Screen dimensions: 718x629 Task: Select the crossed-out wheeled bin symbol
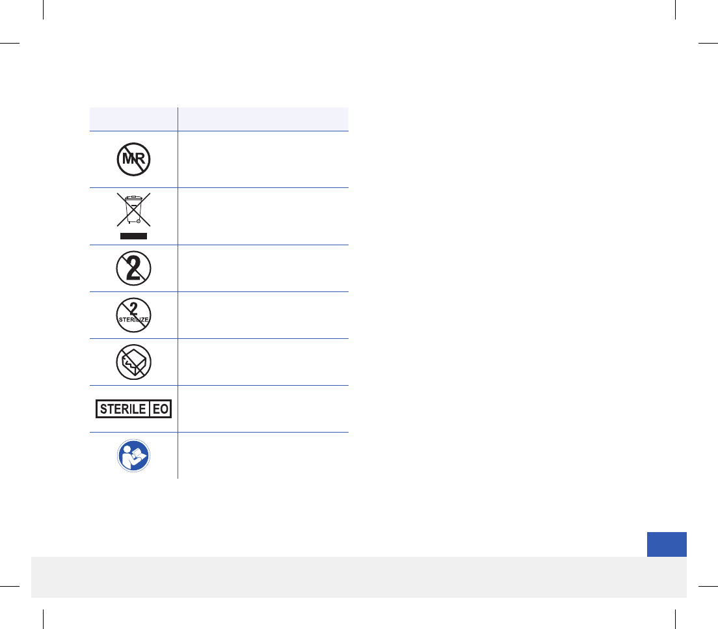click(133, 209)
